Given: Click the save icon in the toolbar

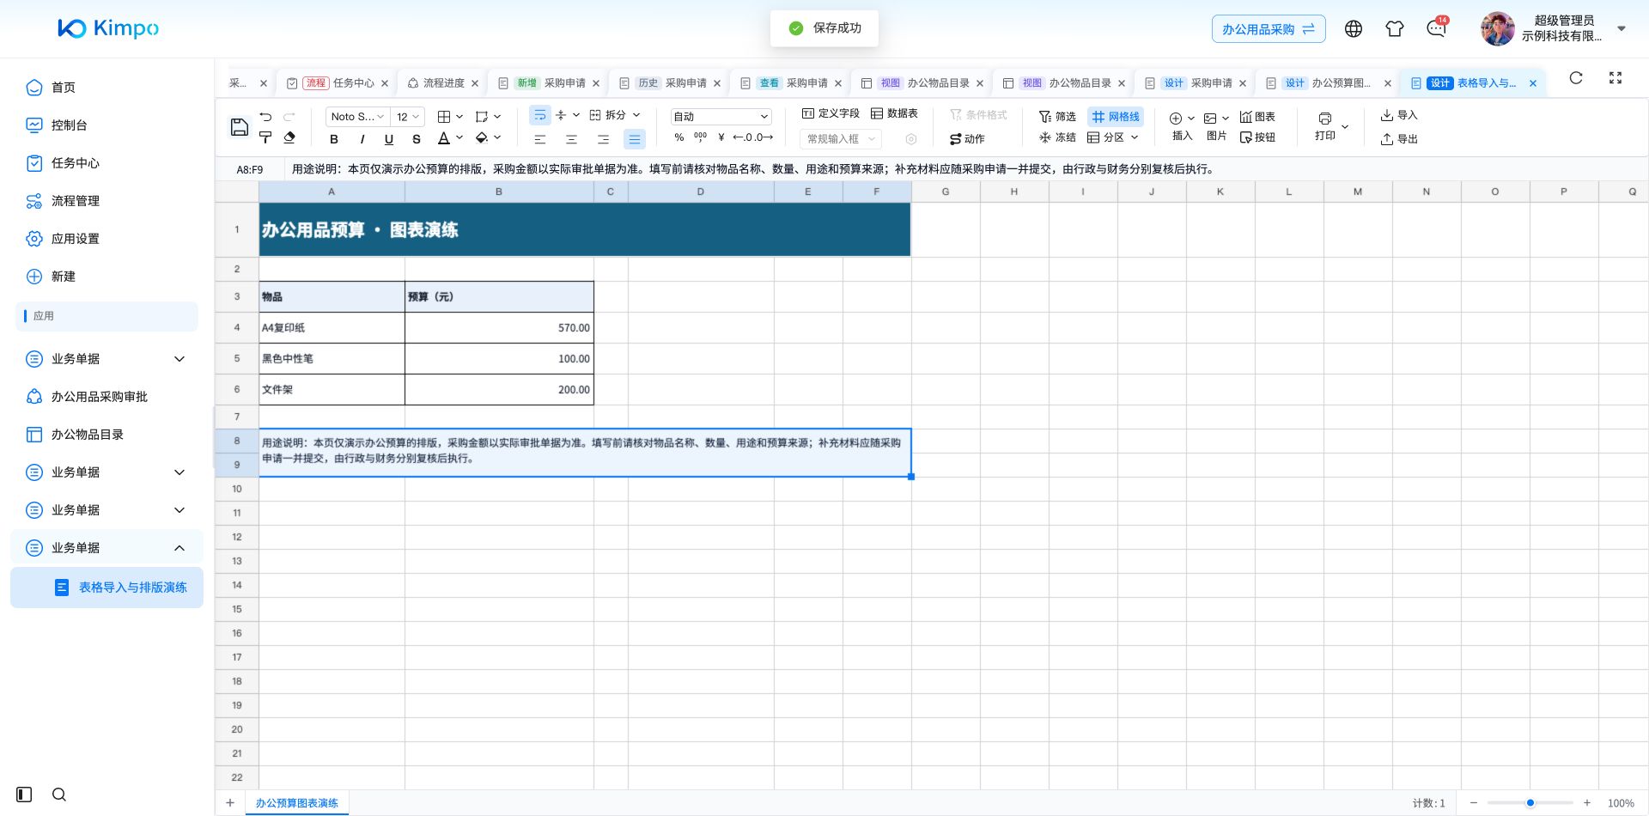Looking at the screenshot, I should 240,127.
